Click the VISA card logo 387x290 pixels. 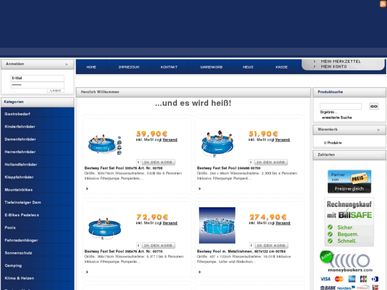tap(325, 279)
